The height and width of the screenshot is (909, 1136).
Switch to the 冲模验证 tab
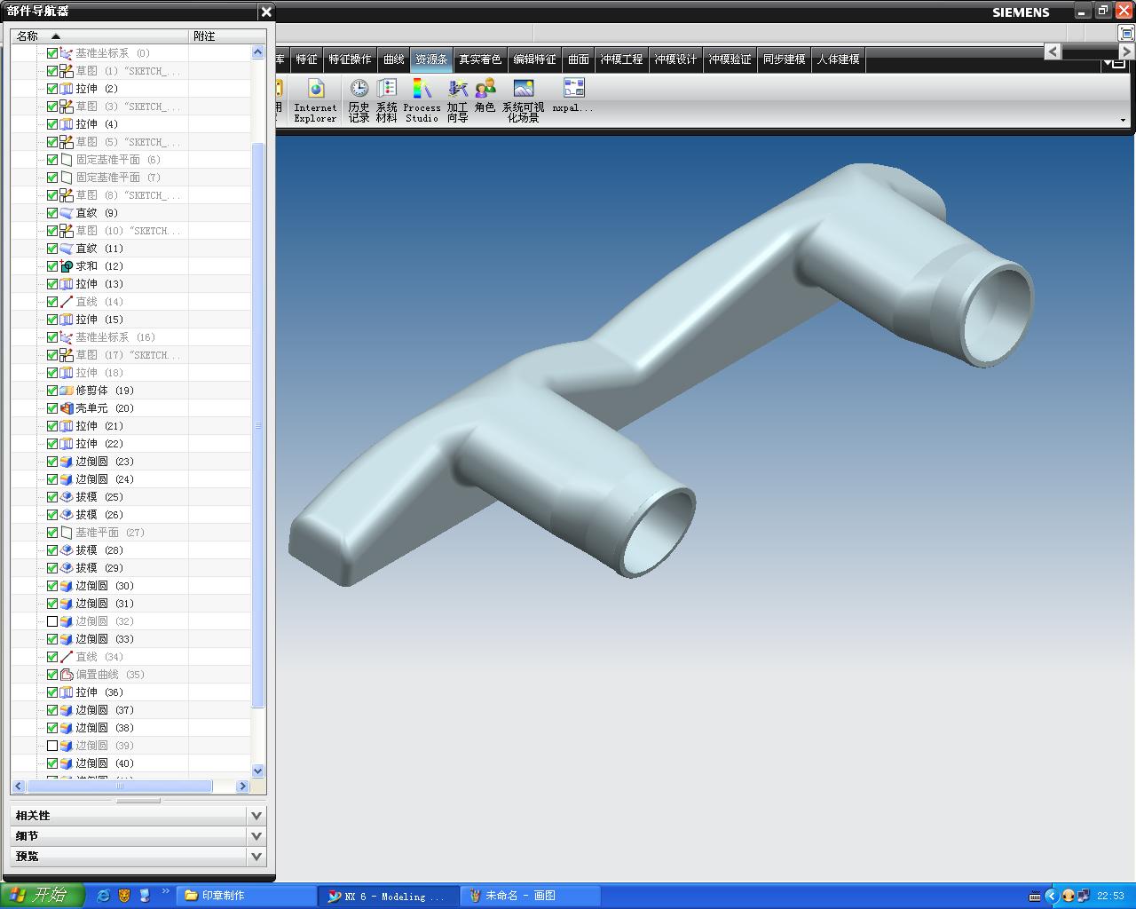(x=730, y=59)
